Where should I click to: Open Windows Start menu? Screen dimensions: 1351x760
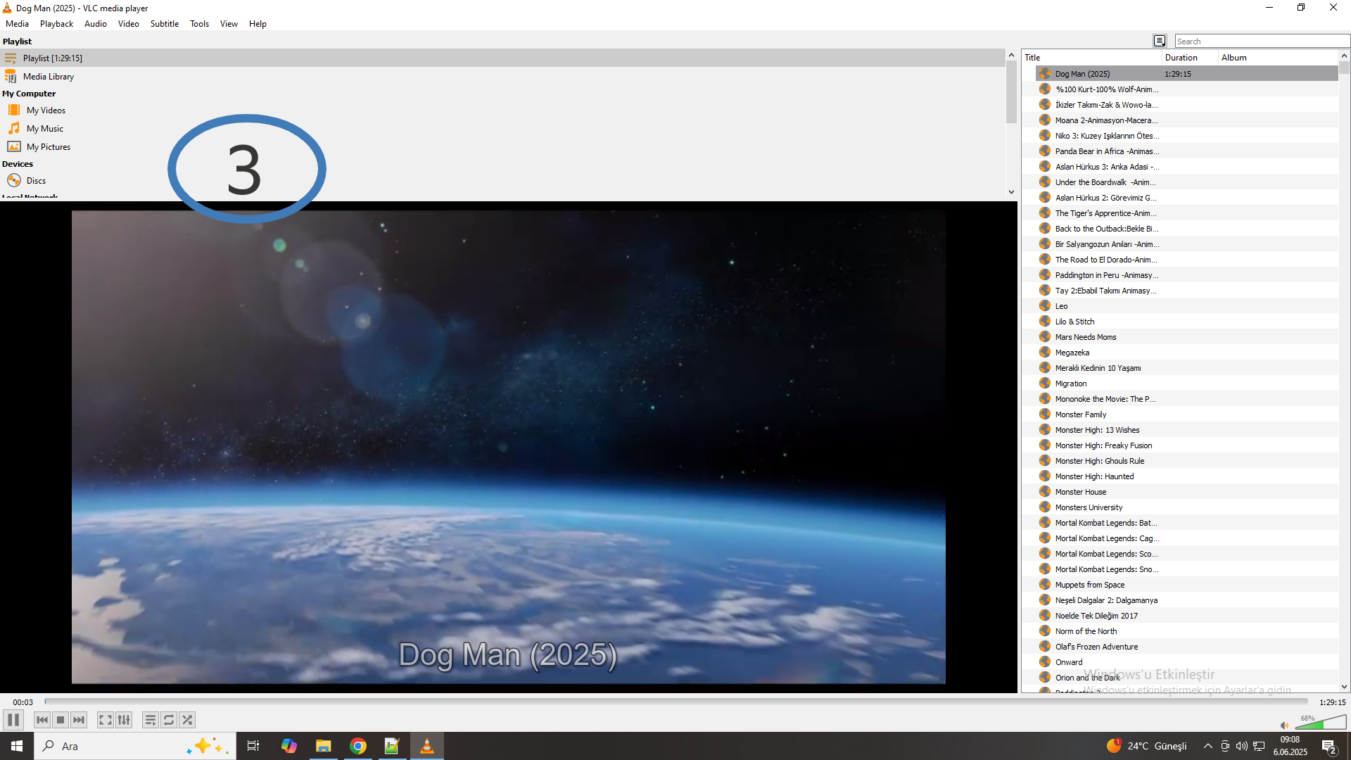17,746
